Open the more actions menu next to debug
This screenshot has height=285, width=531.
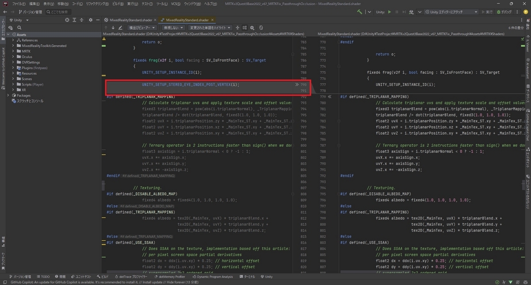[x=517, y=12]
